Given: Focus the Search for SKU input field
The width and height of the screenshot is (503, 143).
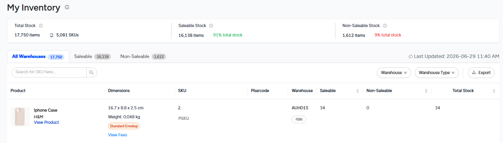Looking at the screenshot, I should (x=49, y=72).
